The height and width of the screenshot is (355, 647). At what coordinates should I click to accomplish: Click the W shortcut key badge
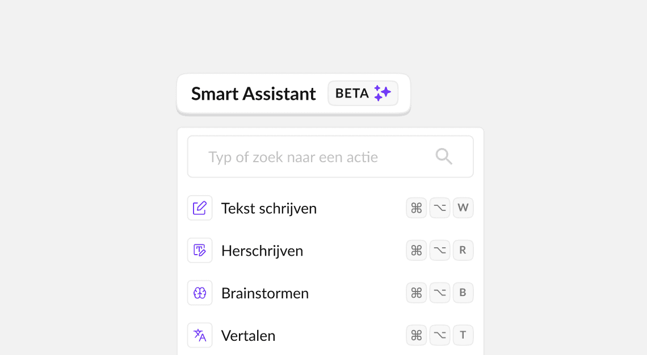[463, 208]
